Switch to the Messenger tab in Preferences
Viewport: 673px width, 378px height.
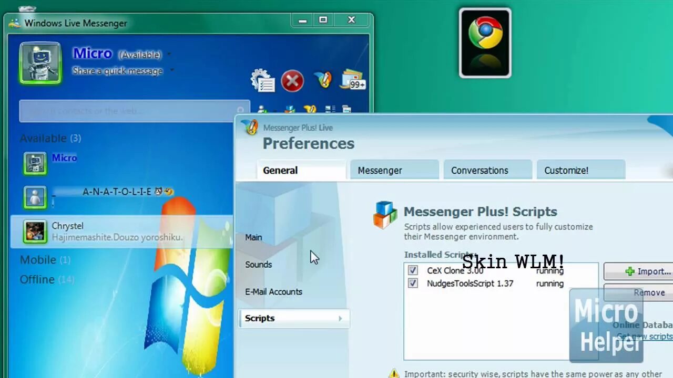[394, 170]
